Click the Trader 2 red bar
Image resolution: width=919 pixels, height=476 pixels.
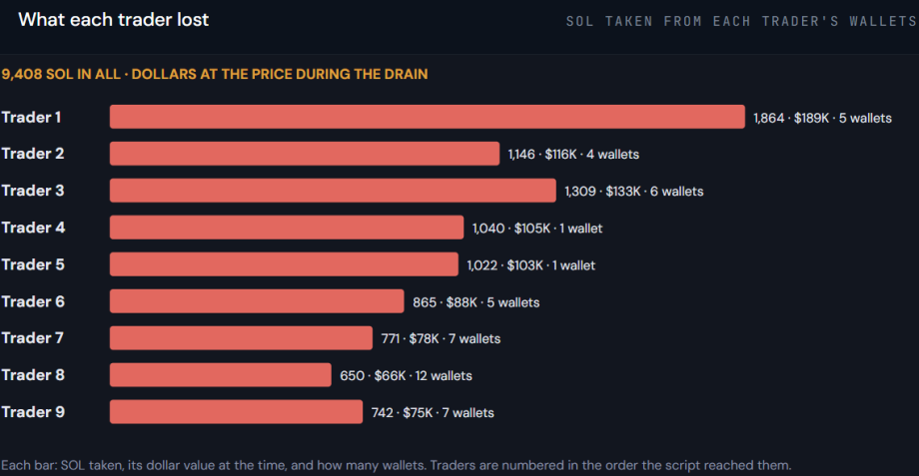click(x=305, y=154)
